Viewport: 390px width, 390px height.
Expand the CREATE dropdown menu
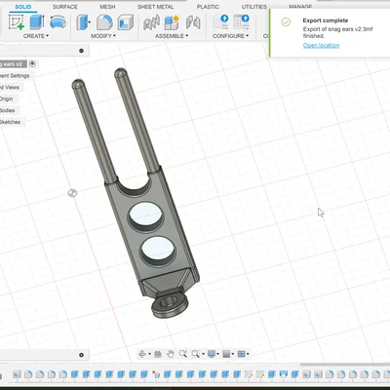click(x=36, y=36)
